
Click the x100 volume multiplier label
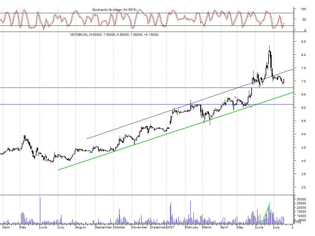[297, 222]
